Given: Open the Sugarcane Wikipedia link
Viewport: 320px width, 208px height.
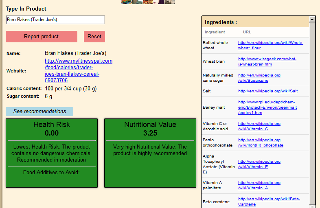Looking at the screenshot, I should click(259, 78).
